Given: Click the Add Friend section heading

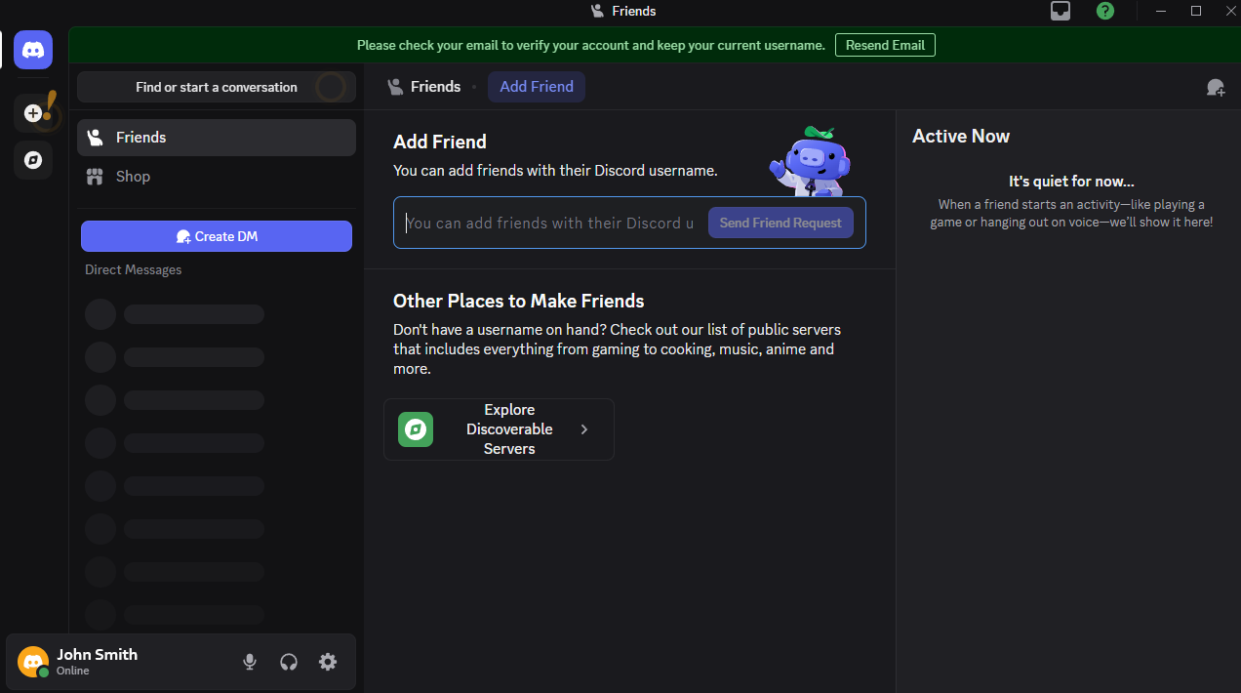Looking at the screenshot, I should pyautogui.click(x=440, y=142).
